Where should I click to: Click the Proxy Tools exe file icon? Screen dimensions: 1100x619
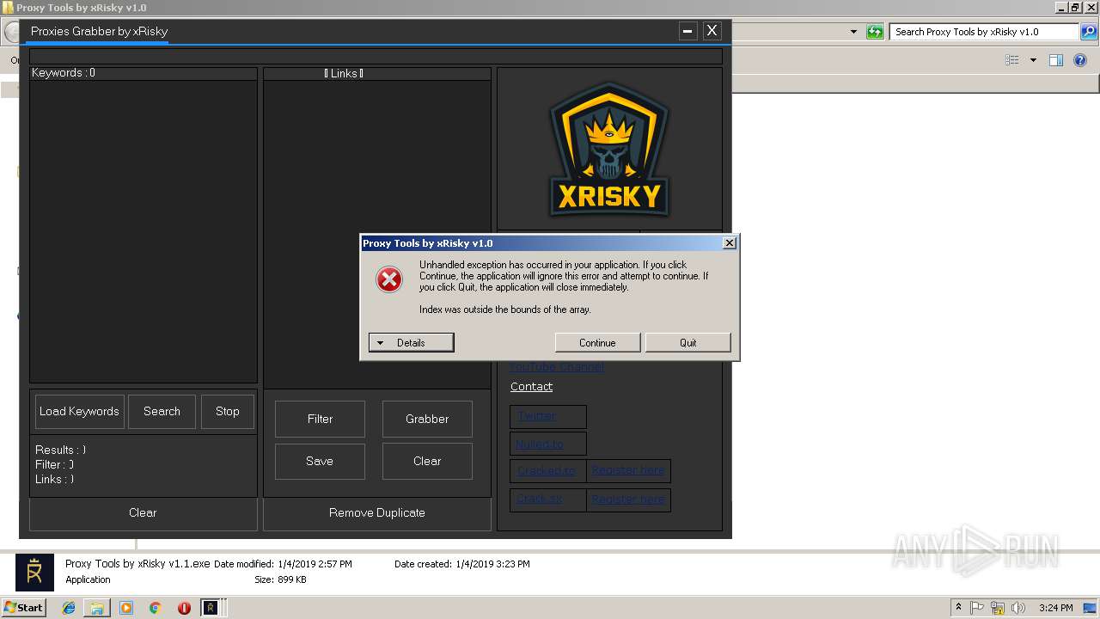click(35, 573)
